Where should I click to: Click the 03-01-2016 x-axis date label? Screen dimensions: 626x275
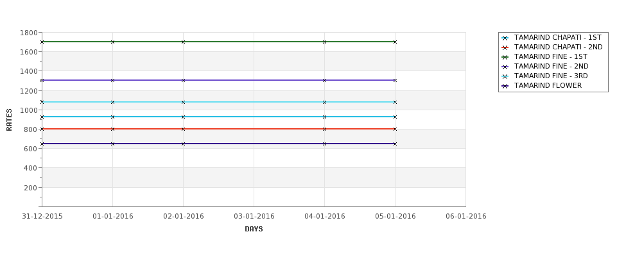click(254, 217)
